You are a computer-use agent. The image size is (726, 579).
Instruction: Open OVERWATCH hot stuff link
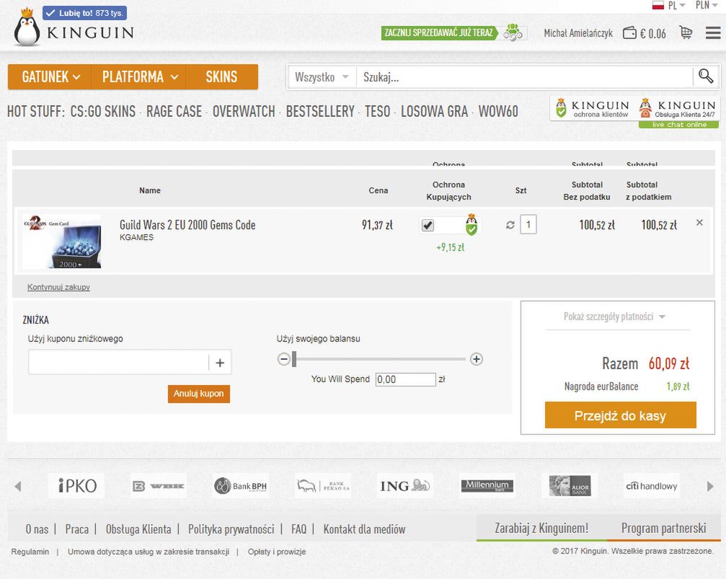(244, 112)
